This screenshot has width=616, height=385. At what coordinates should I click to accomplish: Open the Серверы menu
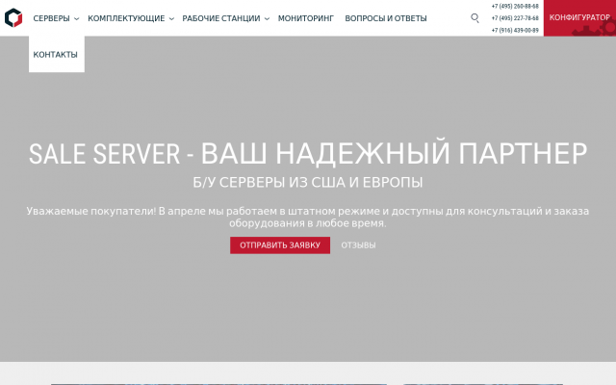click(x=51, y=18)
